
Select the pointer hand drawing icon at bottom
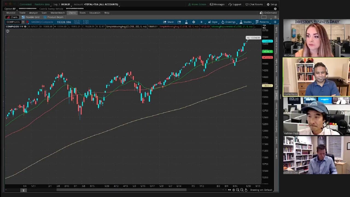[246, 190]
